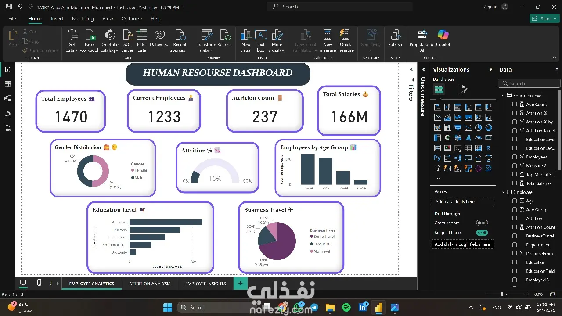Open Spotify from the Windows taskbar
This screenshot has height=316, width=562.
pyautogui.click(x=346, y=307)
